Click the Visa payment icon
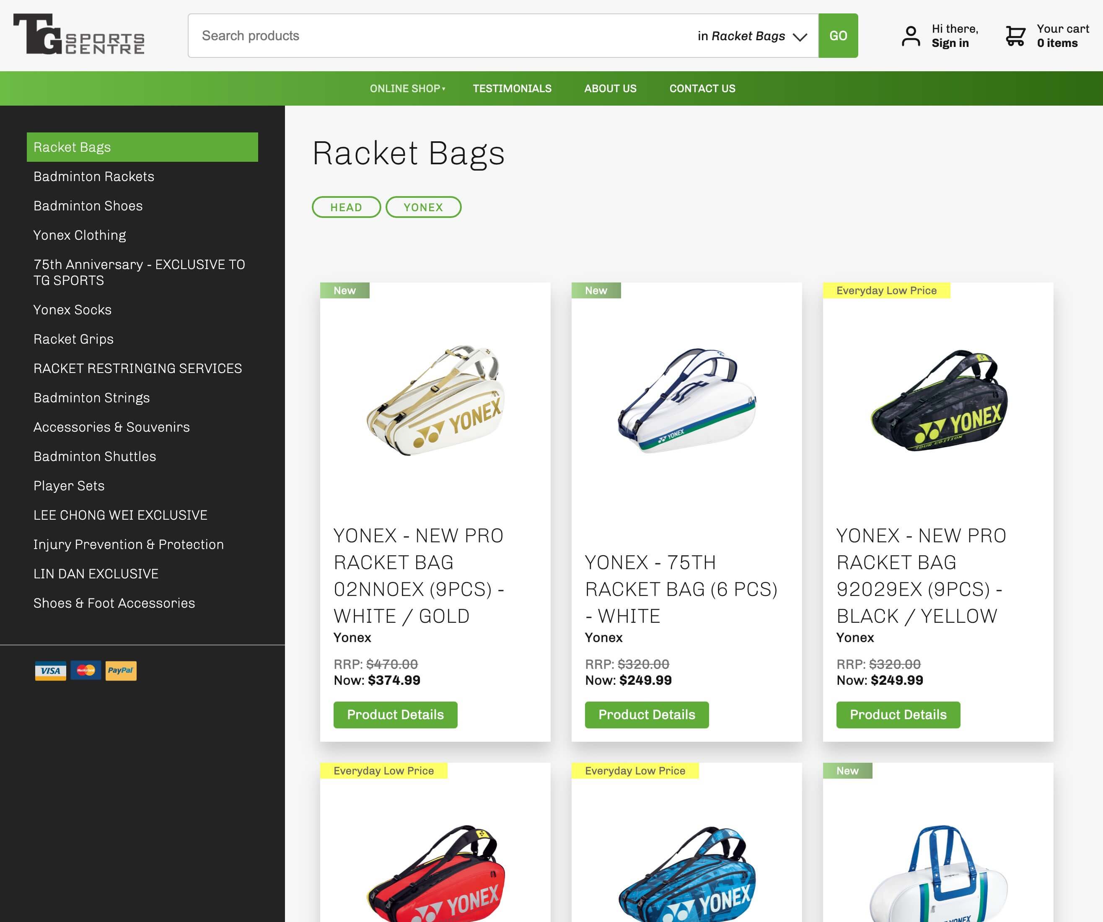Image resolution: width=1103 pixels, height=922 pixels. coord(50,671)
